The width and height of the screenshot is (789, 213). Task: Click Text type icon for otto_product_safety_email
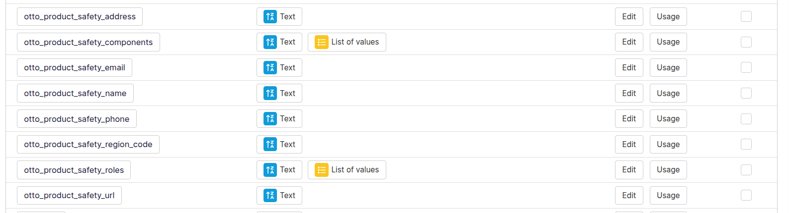[x=270, y=67]
